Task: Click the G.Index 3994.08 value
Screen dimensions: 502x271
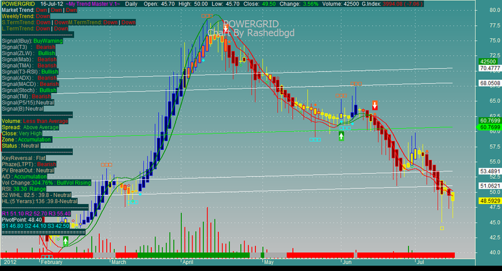Action: click(393, 4)
